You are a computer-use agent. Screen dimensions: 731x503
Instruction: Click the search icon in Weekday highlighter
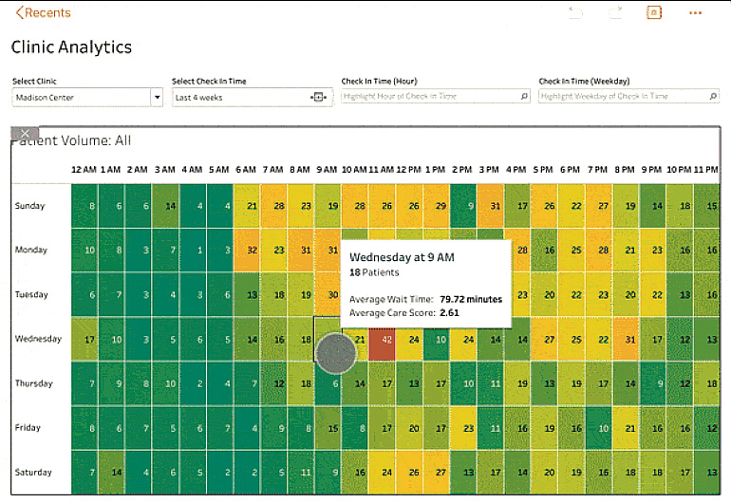point(713,97)
